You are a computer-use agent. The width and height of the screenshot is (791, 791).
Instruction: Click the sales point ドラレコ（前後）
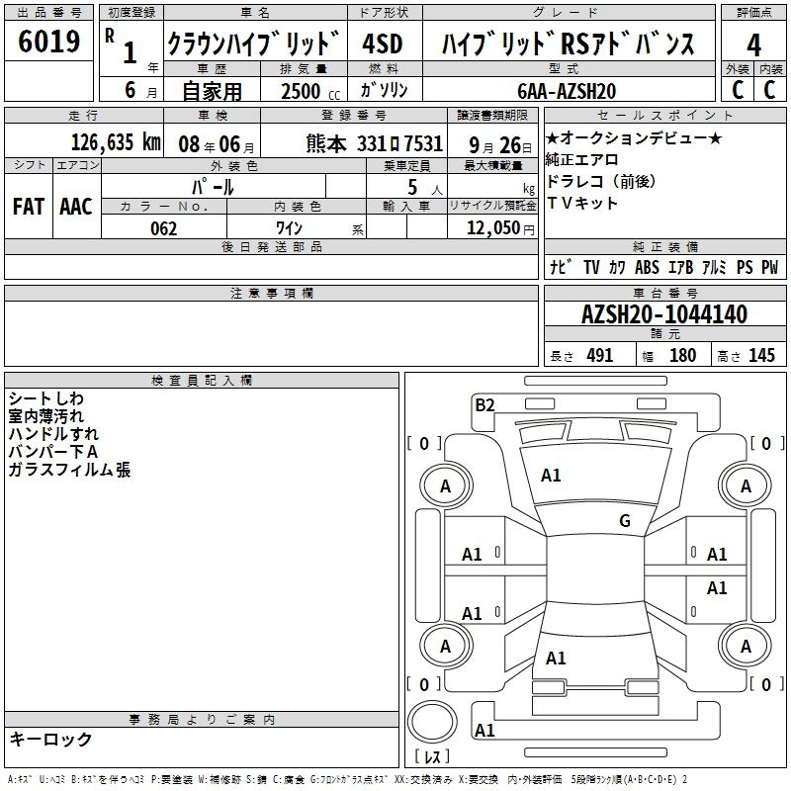[x=601, y=181]
